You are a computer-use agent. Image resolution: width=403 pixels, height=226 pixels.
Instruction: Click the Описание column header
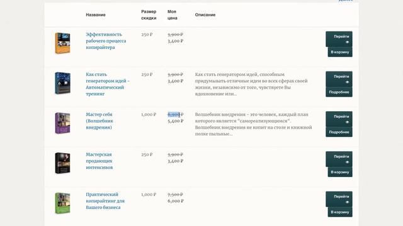click(x=205, y=15)
